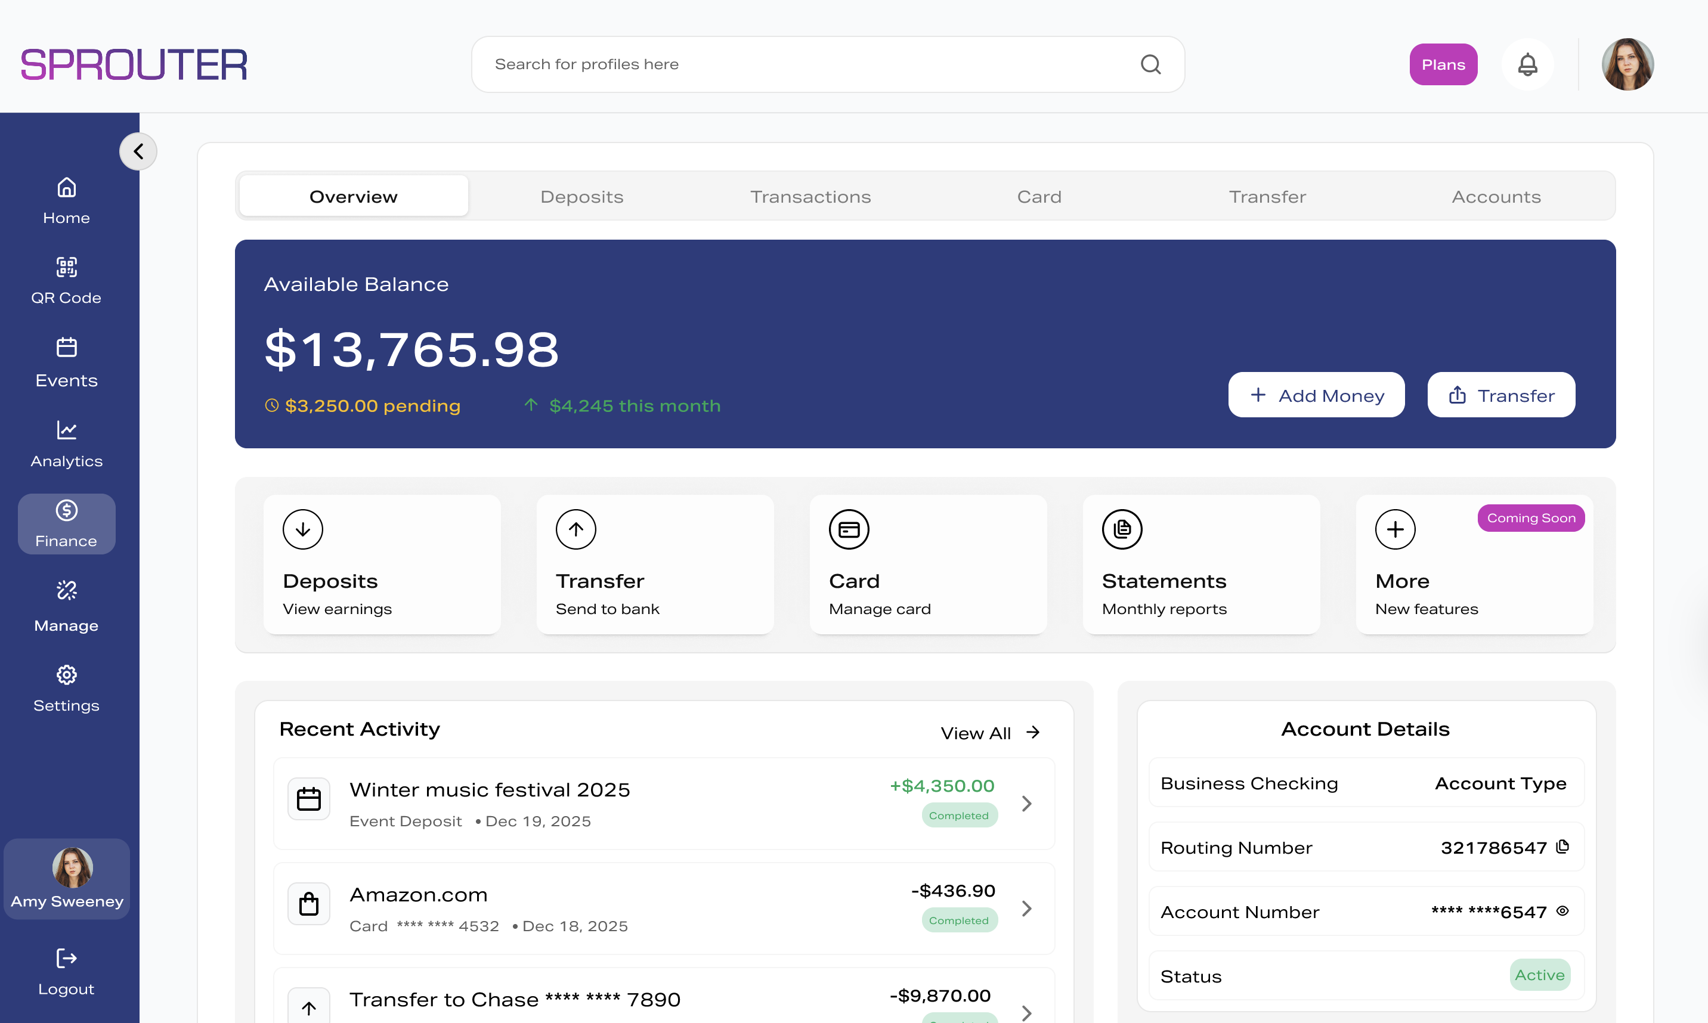1708x1023 pixels.
Task: Open the profile picture in the top bar
Action: pyautogui.click(x=1628, y=63)
